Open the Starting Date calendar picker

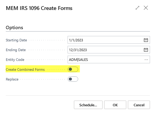pos(146,40)
